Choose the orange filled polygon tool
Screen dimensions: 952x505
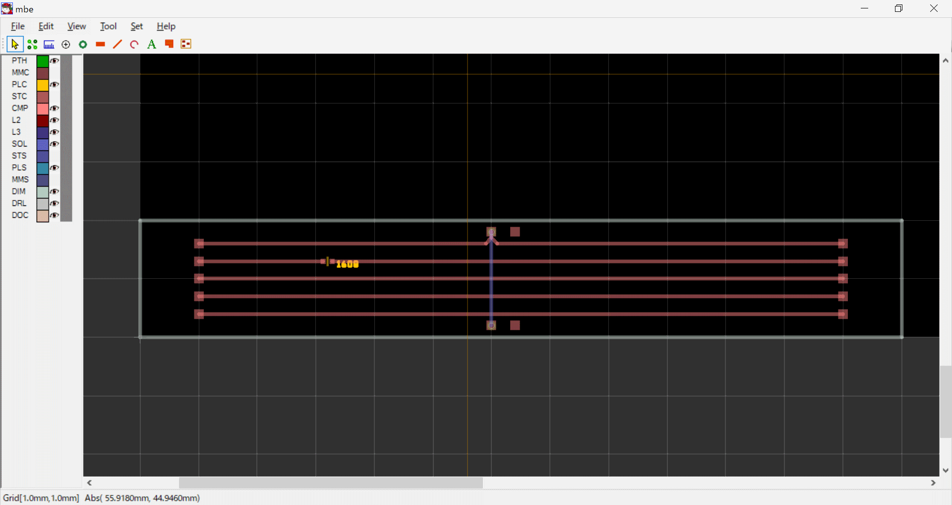[x=169, y=44]
